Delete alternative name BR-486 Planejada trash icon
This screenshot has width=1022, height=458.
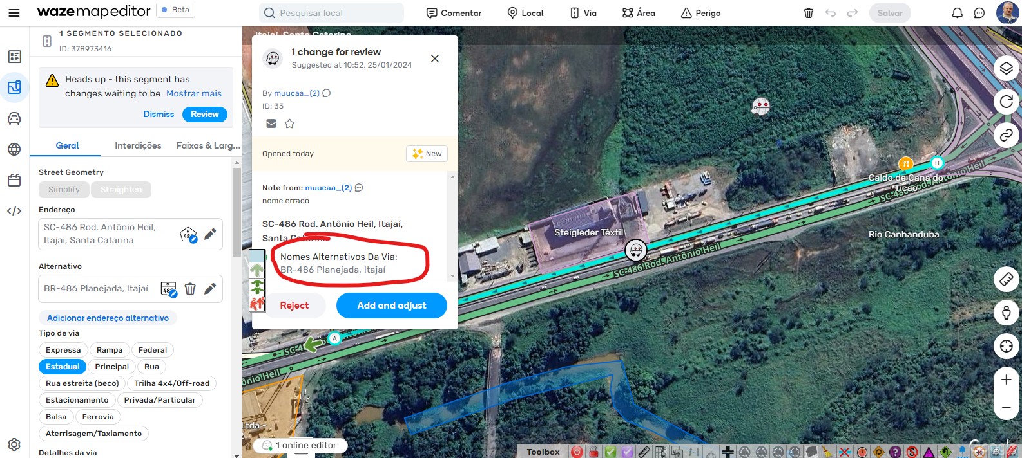(190, 289)
